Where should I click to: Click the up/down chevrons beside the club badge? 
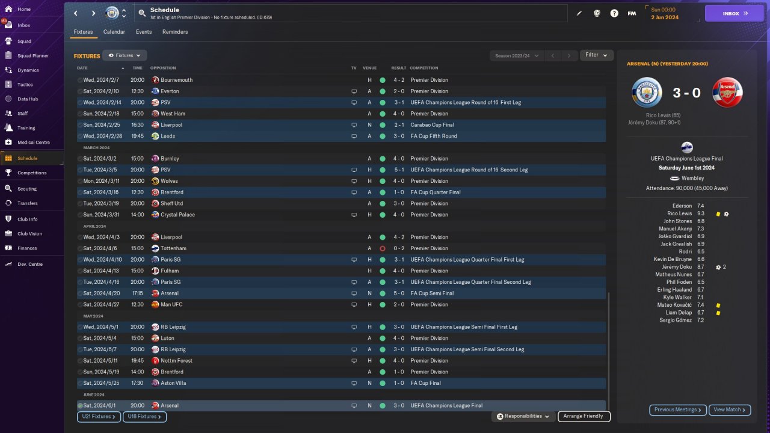pos(124,13)
